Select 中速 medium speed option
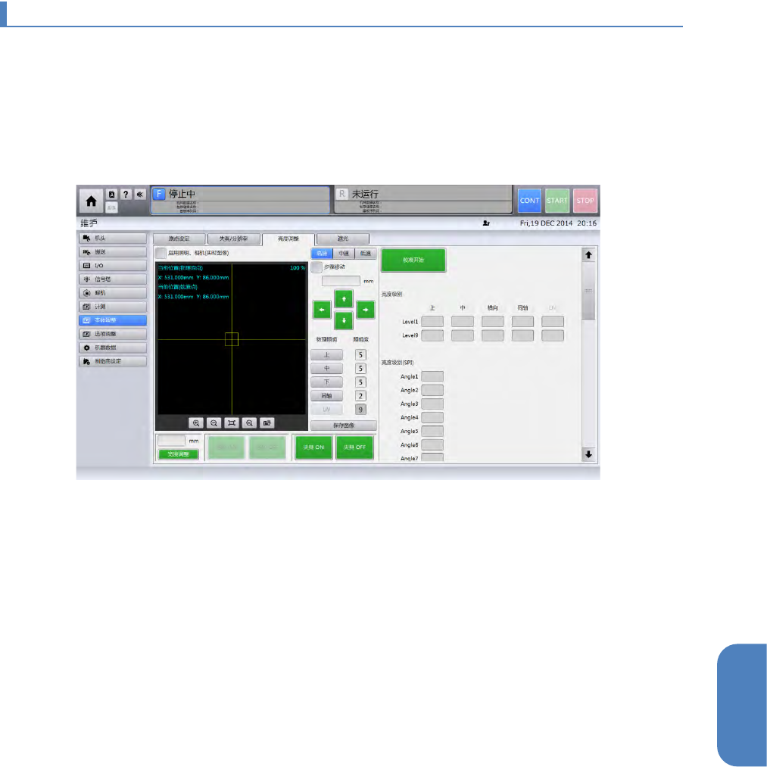 pos(344,254)
